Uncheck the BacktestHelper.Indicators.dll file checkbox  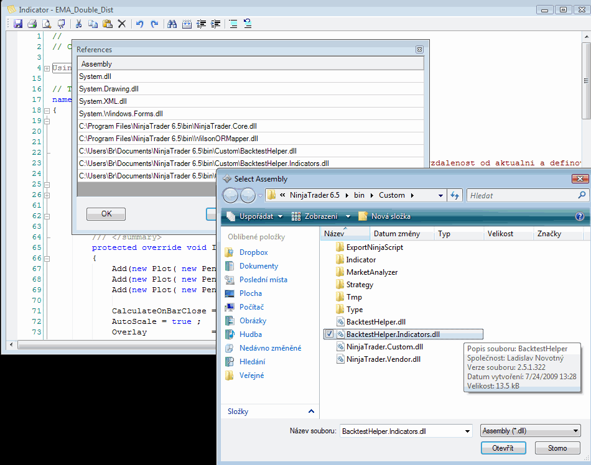point(328,334)
